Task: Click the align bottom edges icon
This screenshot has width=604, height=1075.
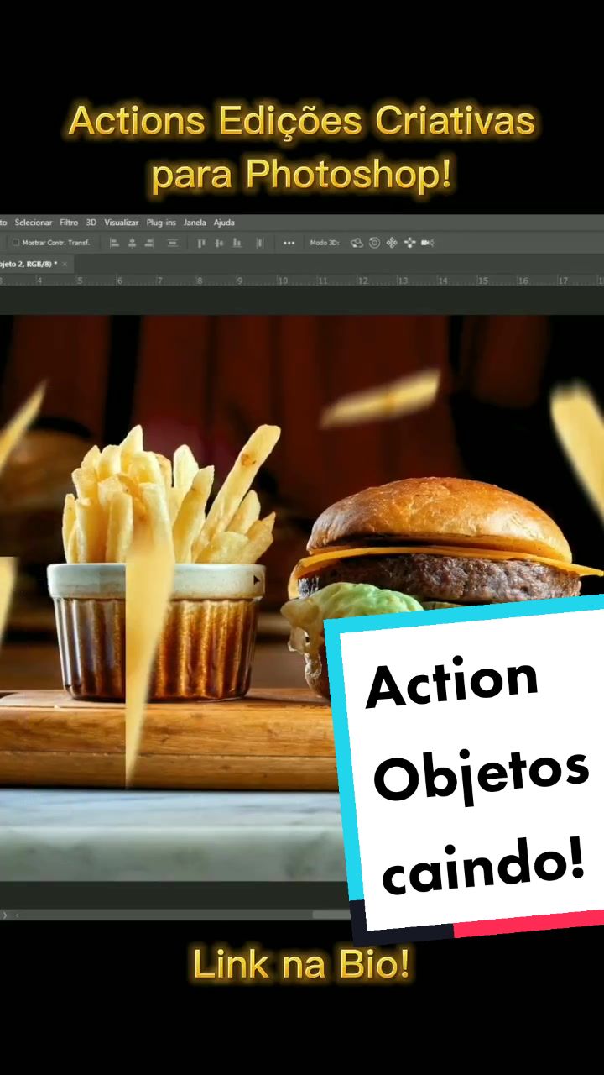Action: pos(237,243)
